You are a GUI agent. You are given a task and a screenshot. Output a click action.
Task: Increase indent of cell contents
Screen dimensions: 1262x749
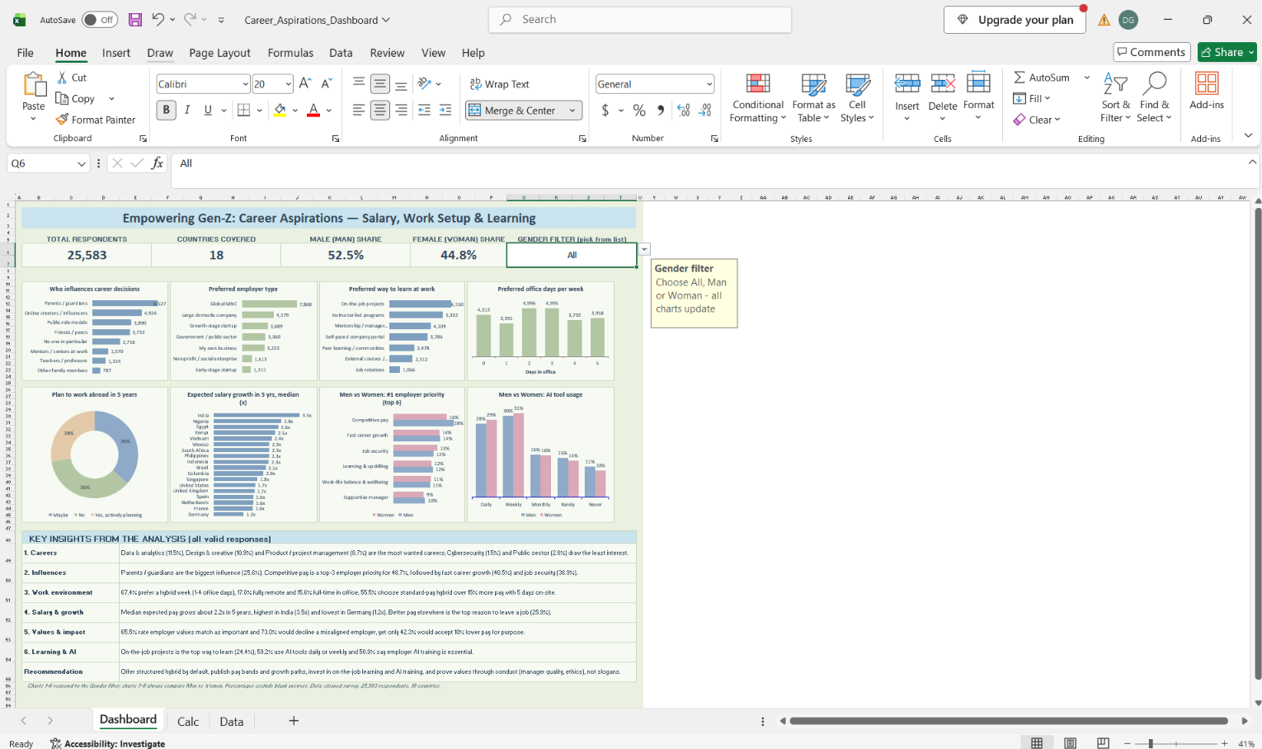(x=445, y=110)
